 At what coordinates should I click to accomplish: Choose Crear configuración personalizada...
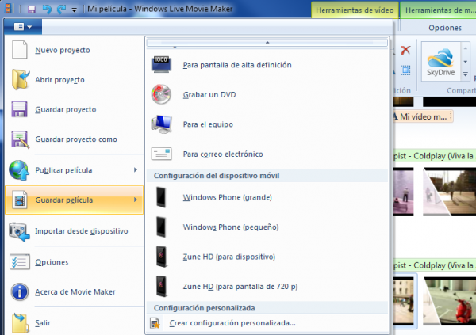267,323
